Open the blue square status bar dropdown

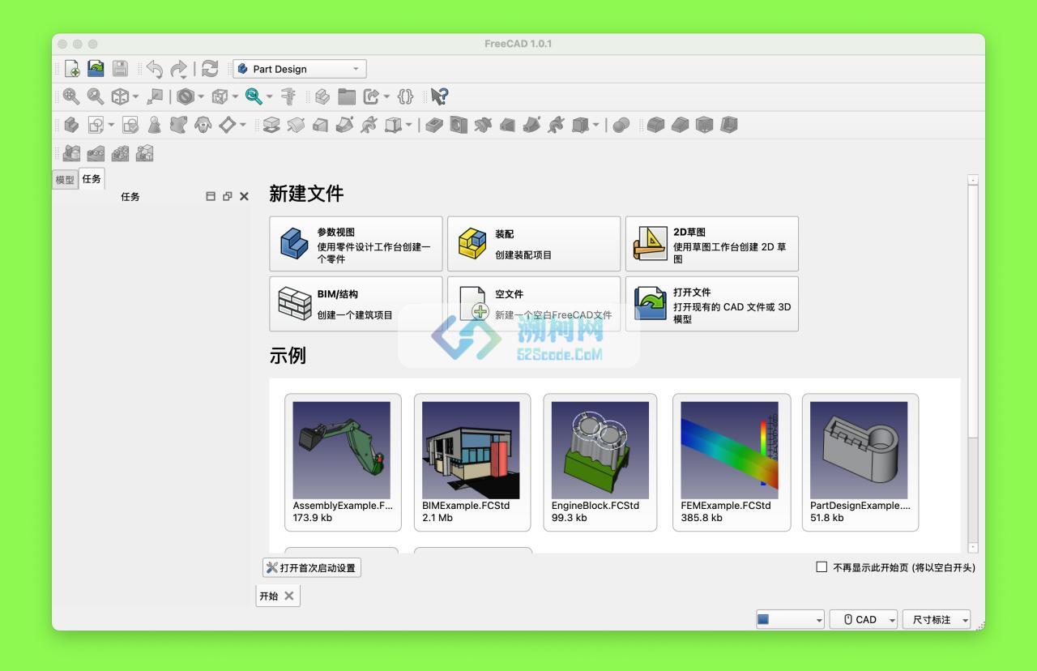coord(790,619)
